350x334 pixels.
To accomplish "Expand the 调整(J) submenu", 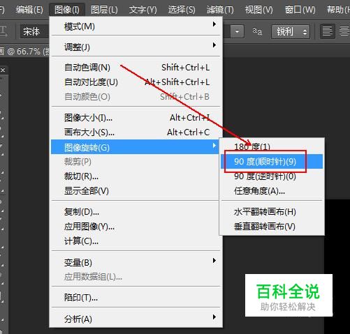I will [x=136, y=47].
